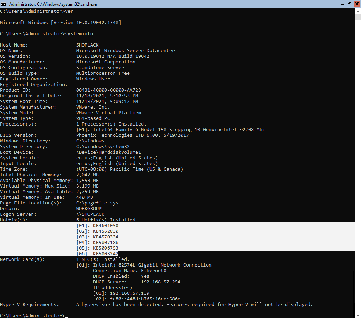Click virtual memory in use '440 MB'
The image size is (361, 318).
tap(85, 197)
